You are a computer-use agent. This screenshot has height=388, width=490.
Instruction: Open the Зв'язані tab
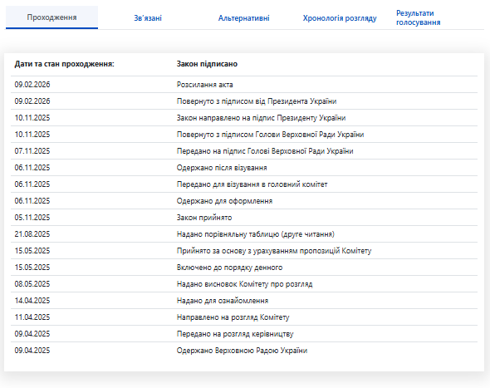148,18
